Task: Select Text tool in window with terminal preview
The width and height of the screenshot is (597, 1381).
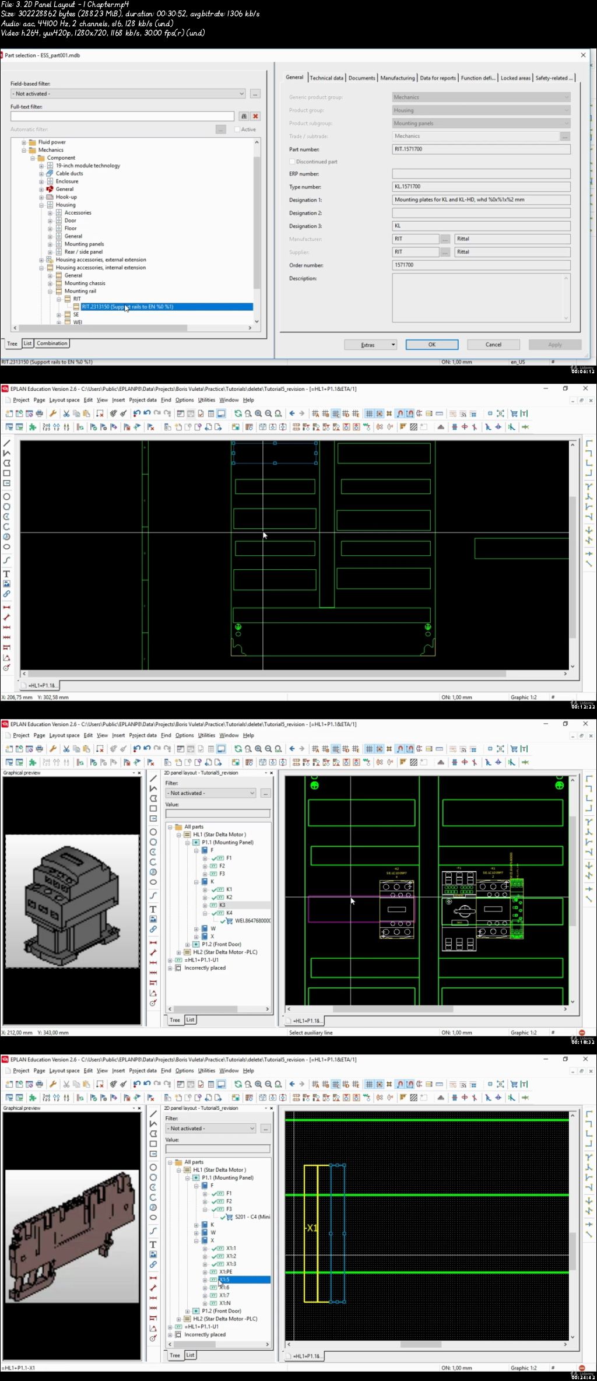Action: click(153, 1245)
